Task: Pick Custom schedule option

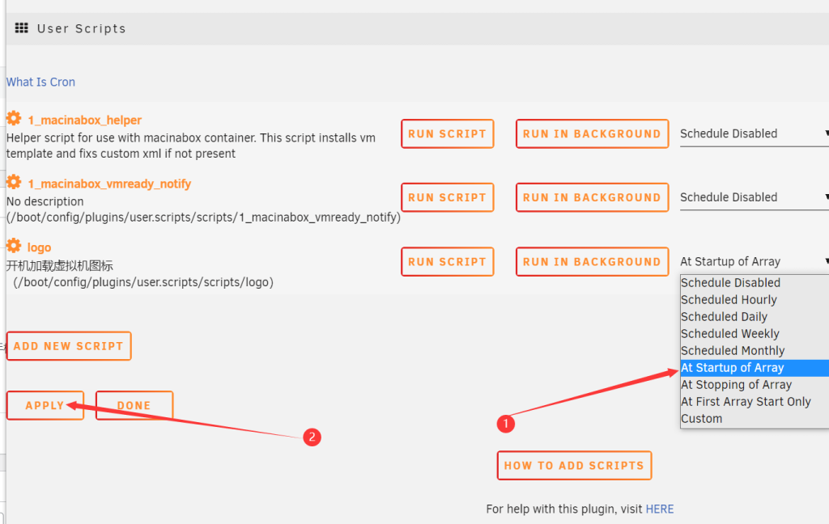Action: tap(701, 419)
